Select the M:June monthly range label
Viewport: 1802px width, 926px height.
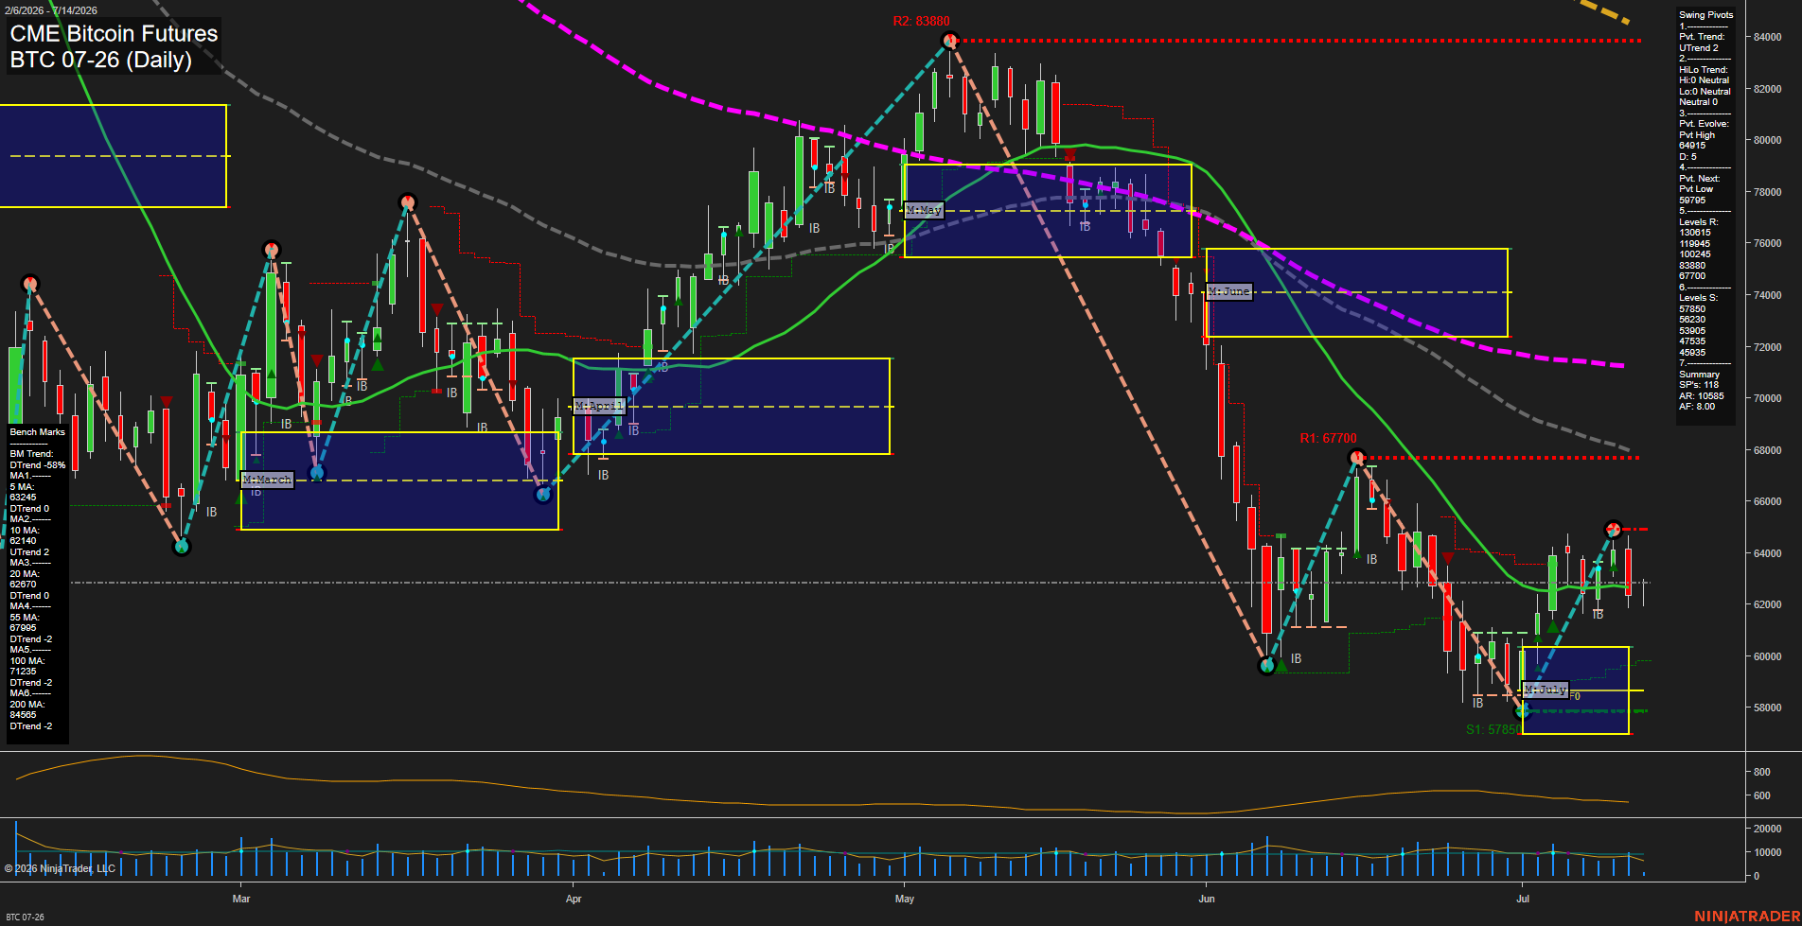(1229, 291)
